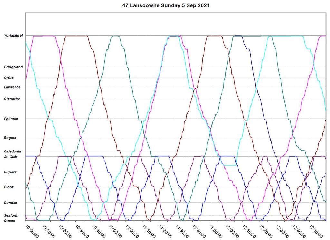This screenshot has width=330, height=240.
Task: Click the Bridgeland stop label
Action: 13,67
